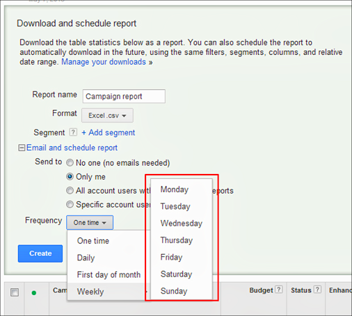Select Saturday in the weekday submenu
Image resolution: width=352 pixels, height=316 pixels.
(182, 274)
